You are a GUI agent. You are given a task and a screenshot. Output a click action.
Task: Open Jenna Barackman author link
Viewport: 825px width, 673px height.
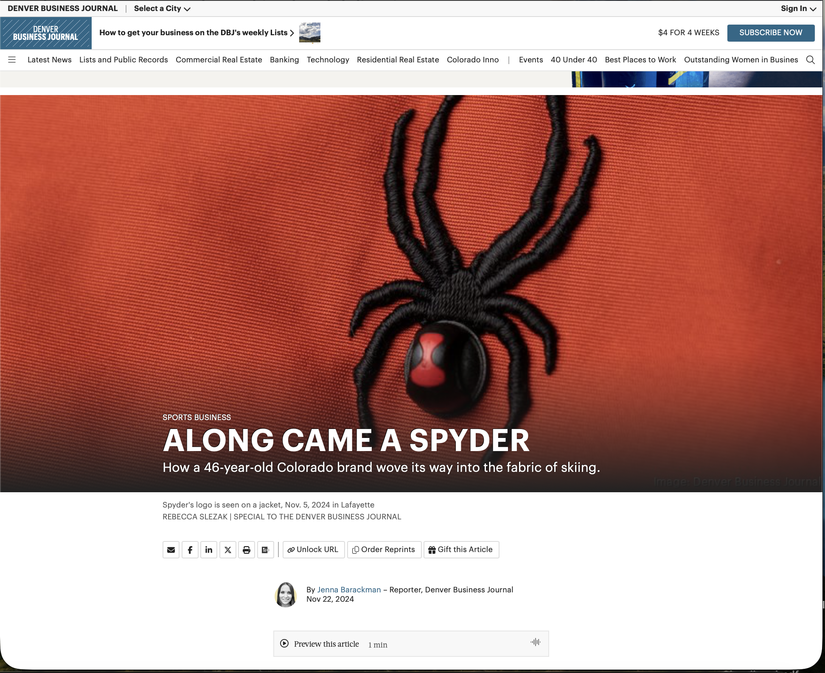(349, 590)
